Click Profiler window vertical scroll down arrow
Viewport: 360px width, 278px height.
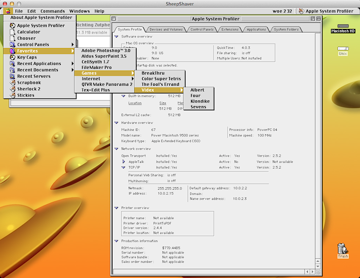pyautogui.click(x=318, y=266)
